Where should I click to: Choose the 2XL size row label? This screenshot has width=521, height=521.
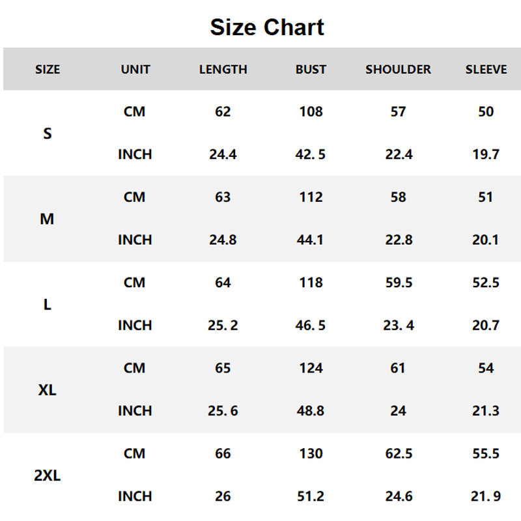click(47, 475)
